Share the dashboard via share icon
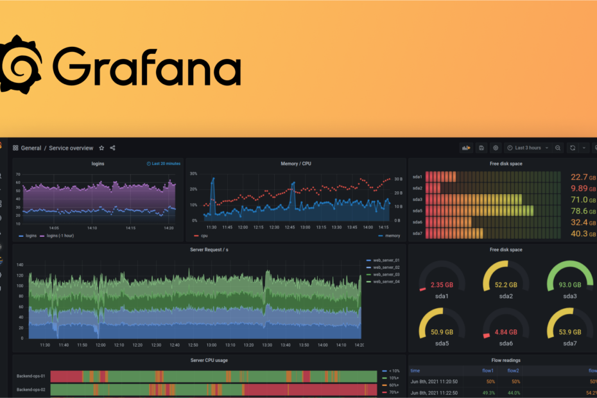 (x=113, y=148)
